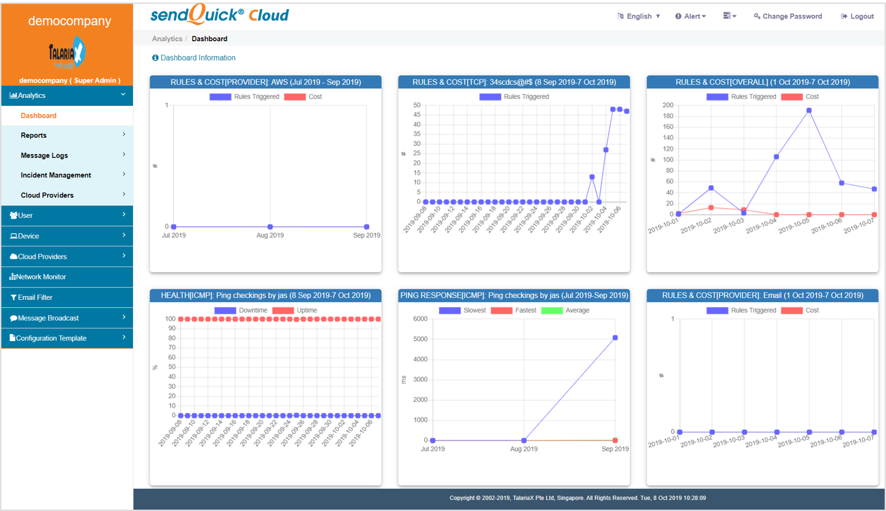Click the blue Rules Triggered color swatch
The width and height of the screenshot is (886, 511).
[x=220, y=97]
